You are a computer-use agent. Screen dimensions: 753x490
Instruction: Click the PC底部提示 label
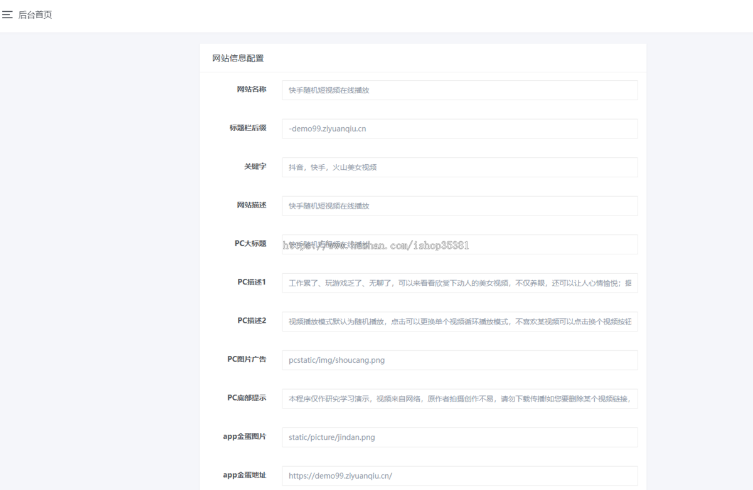click(x=247, y=398)
